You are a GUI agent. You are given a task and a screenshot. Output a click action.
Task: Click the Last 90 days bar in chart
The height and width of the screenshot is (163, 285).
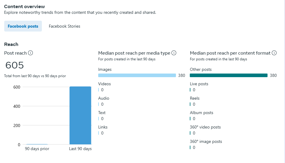[80, 116]
